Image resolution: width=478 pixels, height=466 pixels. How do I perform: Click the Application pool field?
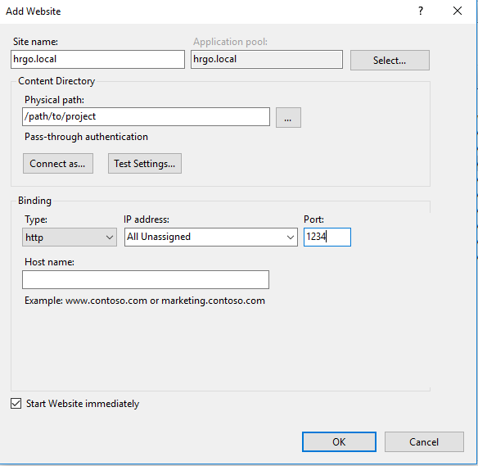pos(267,59)
